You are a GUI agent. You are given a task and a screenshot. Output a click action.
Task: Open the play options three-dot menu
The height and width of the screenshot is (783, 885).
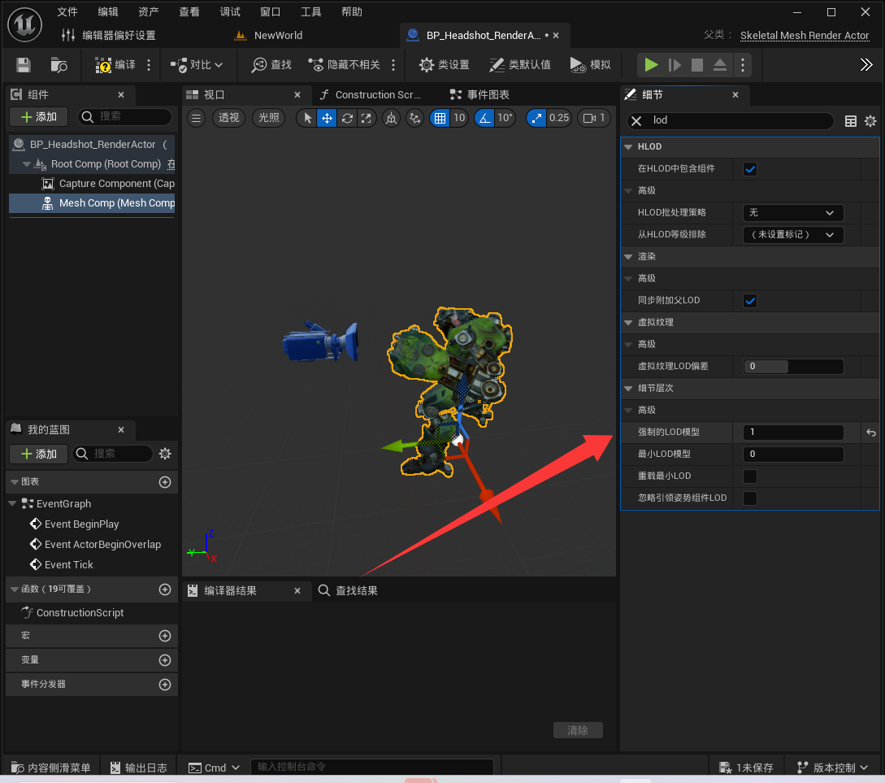(x=743, y=65)
